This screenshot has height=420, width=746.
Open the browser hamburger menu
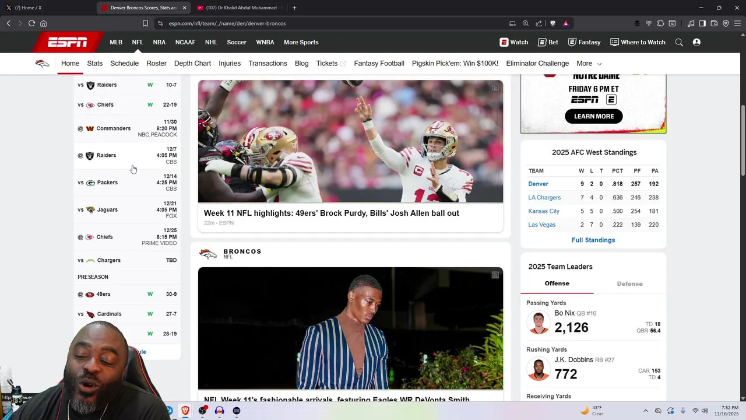(737, 23)
